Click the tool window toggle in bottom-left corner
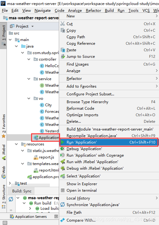The width and height of the screenshot is (159, 225). click(x=5, y=223)
